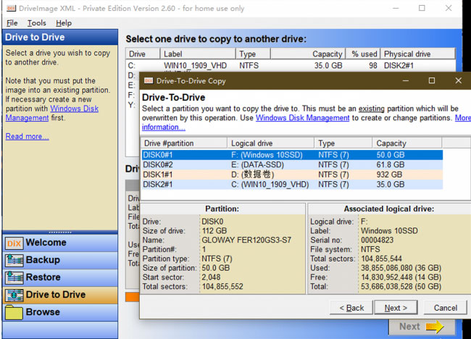Sort by Drive #partition column header
This screenshot has height=339, width=471.
click(x=184, y=143)
